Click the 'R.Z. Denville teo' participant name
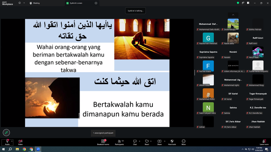 [x=258, y=108]
